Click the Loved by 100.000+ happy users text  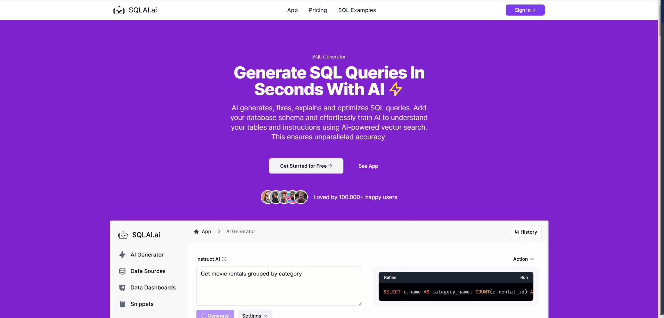(x=355, y=197)
